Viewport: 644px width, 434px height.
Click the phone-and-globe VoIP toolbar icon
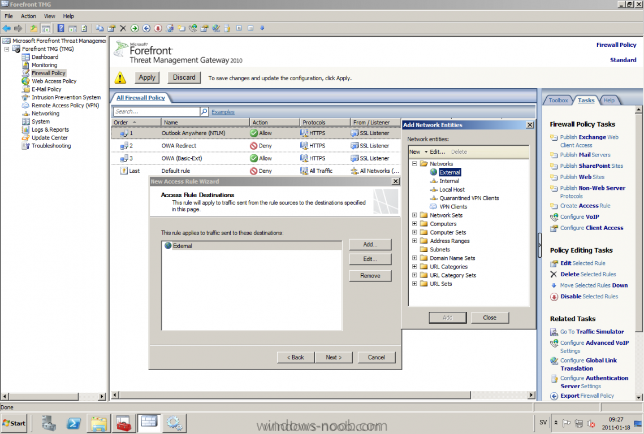[x=193, y=28]
